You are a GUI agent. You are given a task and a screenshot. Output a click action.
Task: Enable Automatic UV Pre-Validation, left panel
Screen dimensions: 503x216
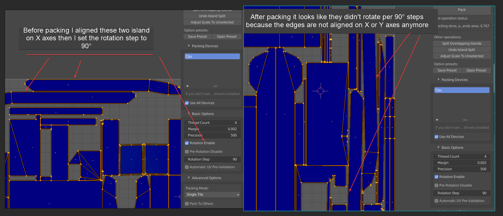[187, 167]
